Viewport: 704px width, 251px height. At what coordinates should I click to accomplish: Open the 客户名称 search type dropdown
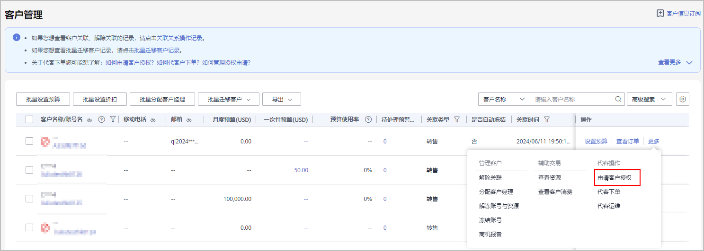click(504, 99)
